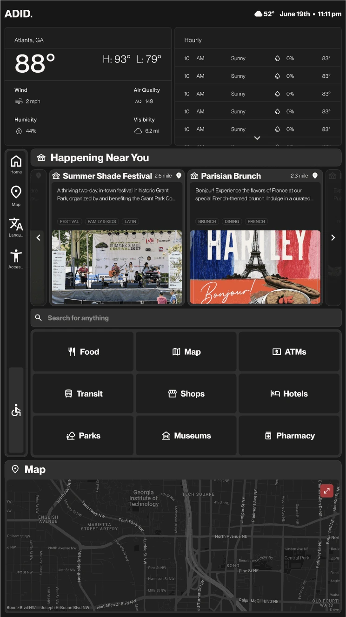This screenshot has width=346, height=617.
Task: Open the Transit category
Action: coord(83,394)
